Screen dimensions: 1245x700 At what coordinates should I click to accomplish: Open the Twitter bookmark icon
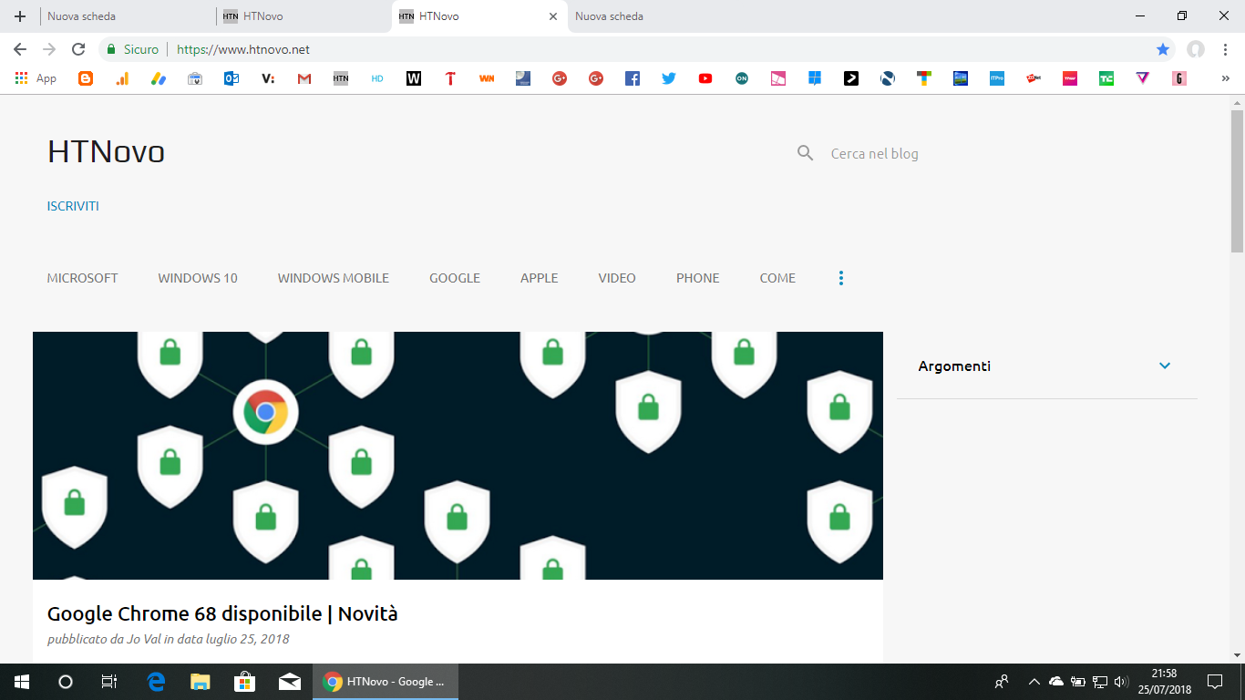(x=669, y=78)
